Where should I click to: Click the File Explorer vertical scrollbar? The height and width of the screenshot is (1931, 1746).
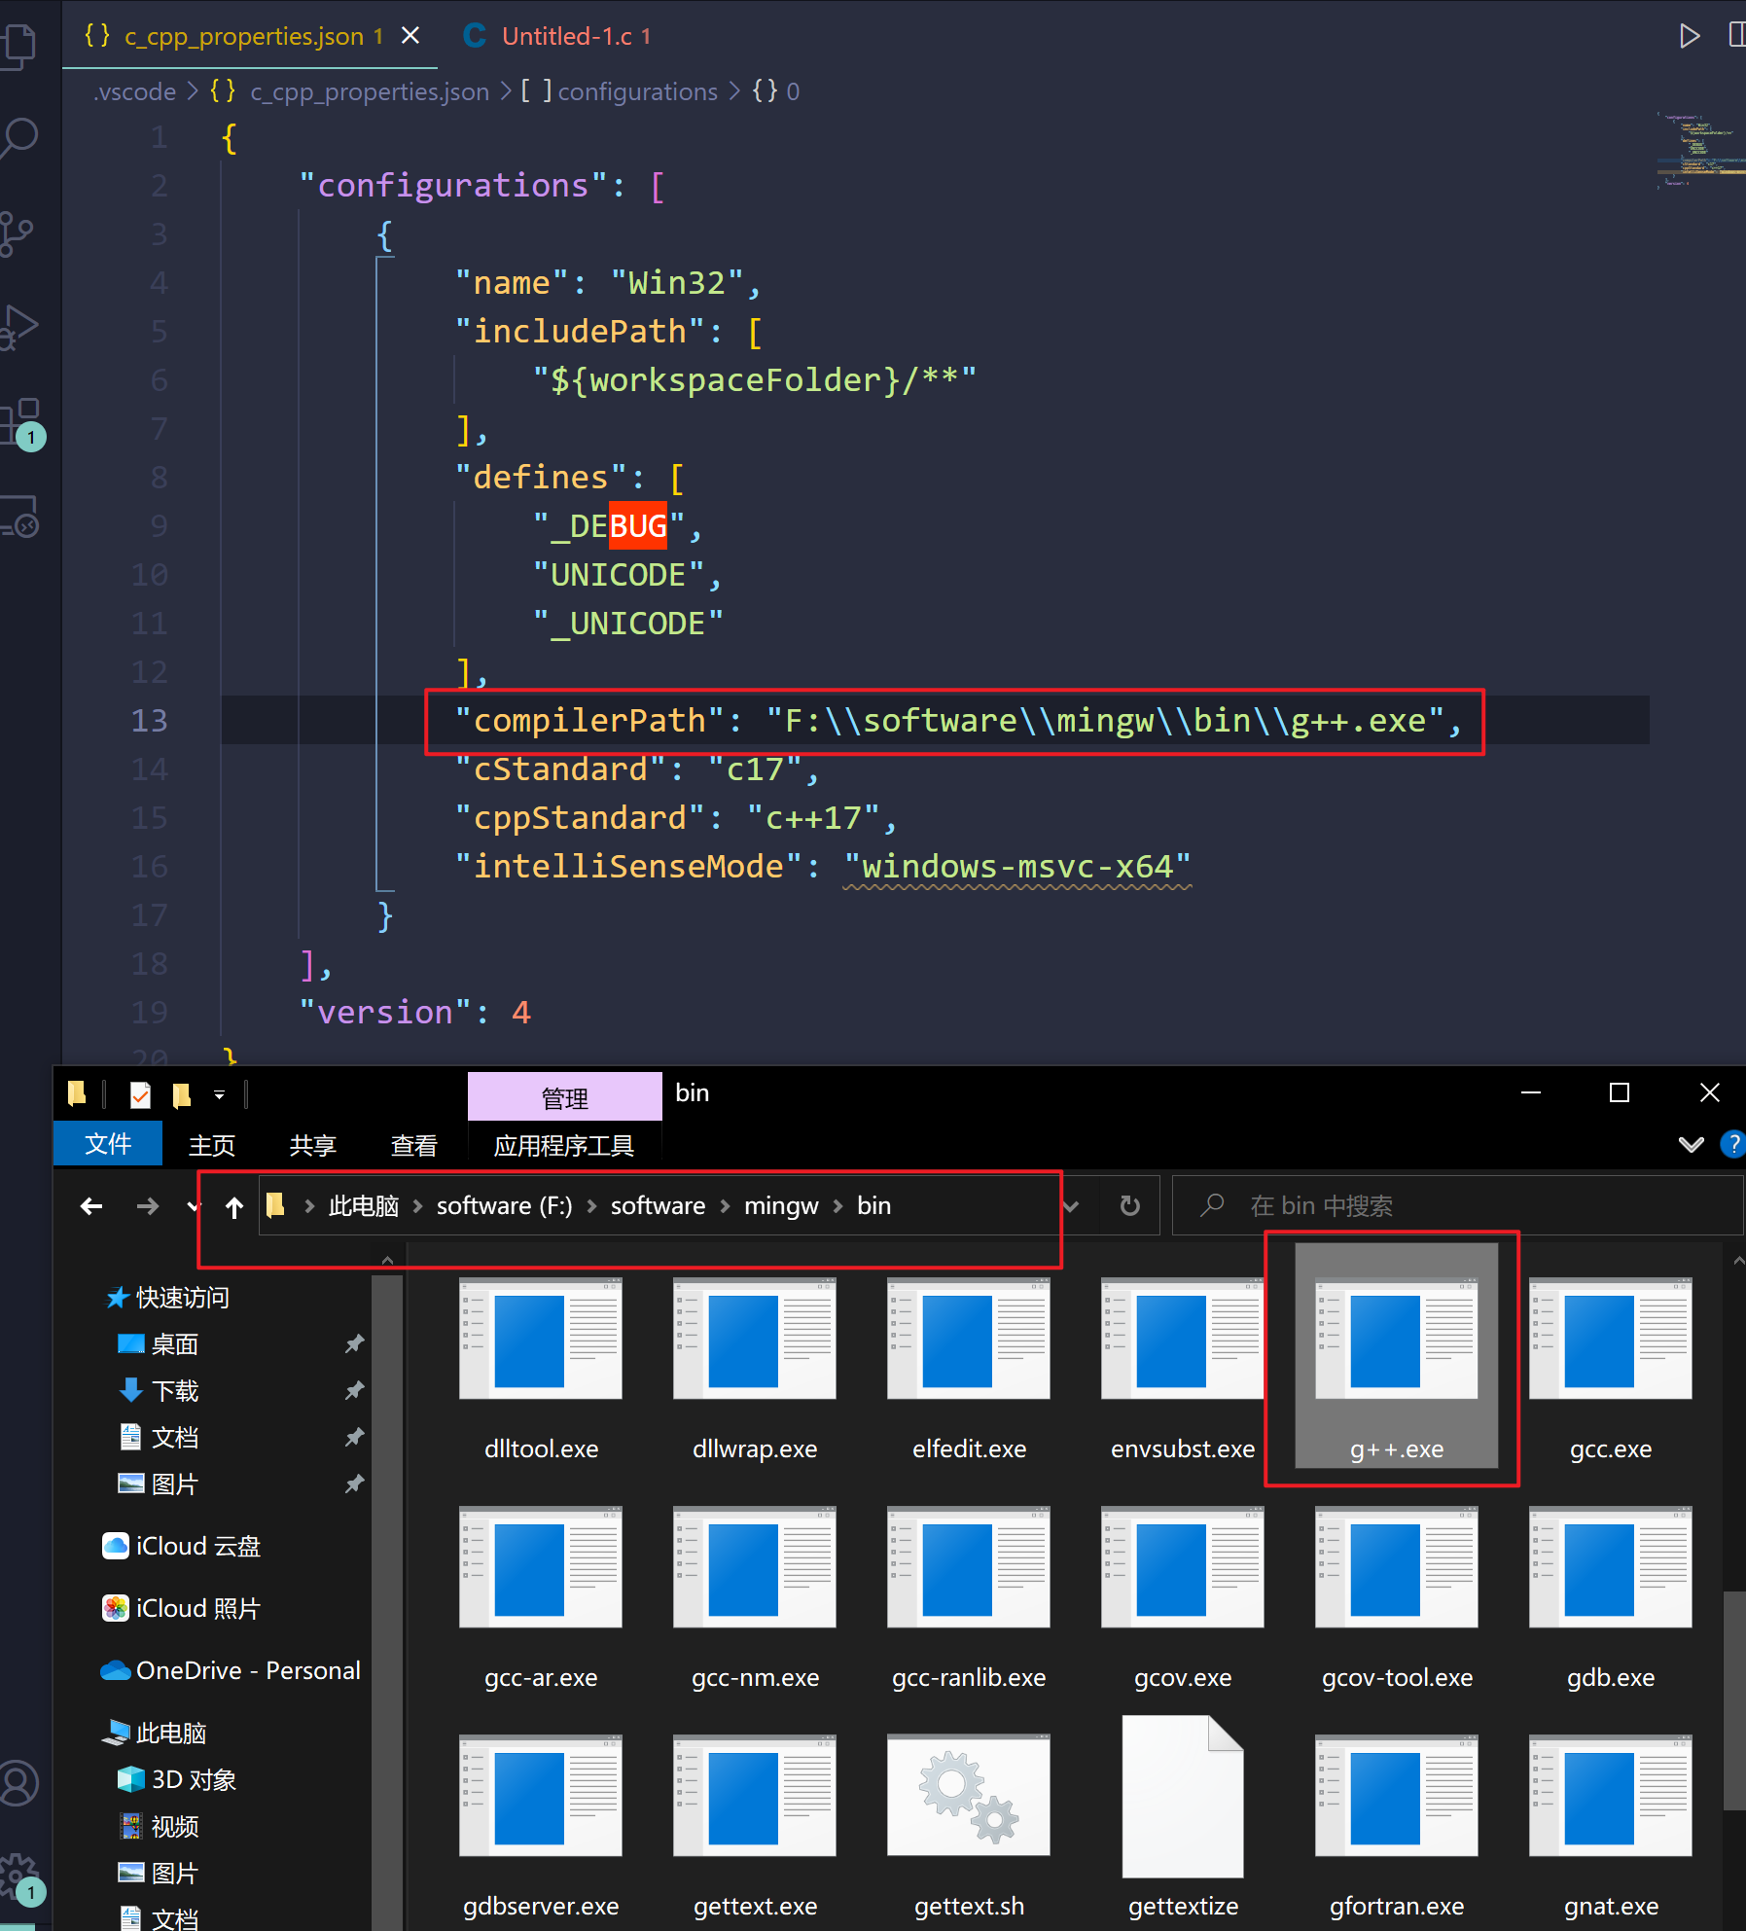1735,1702
